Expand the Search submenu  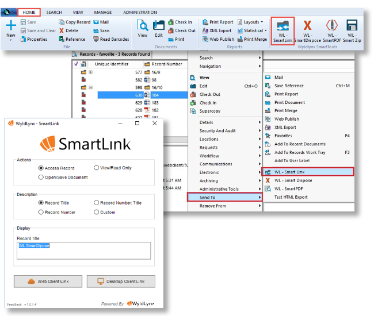point(226,58)
